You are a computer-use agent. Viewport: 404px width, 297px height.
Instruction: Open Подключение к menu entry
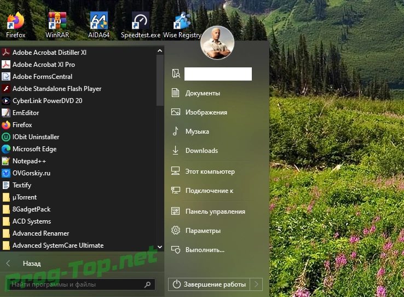point(209,191)
